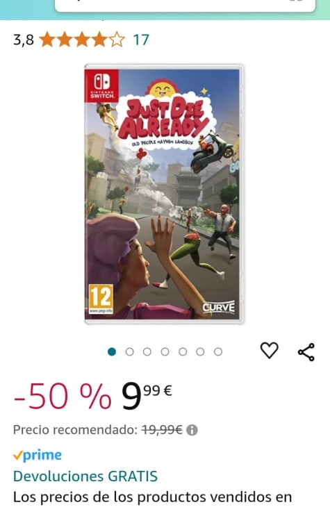This screenshot has width=330, height=507.
Task: Tap the 3,8 rating score
Action: 24,40
